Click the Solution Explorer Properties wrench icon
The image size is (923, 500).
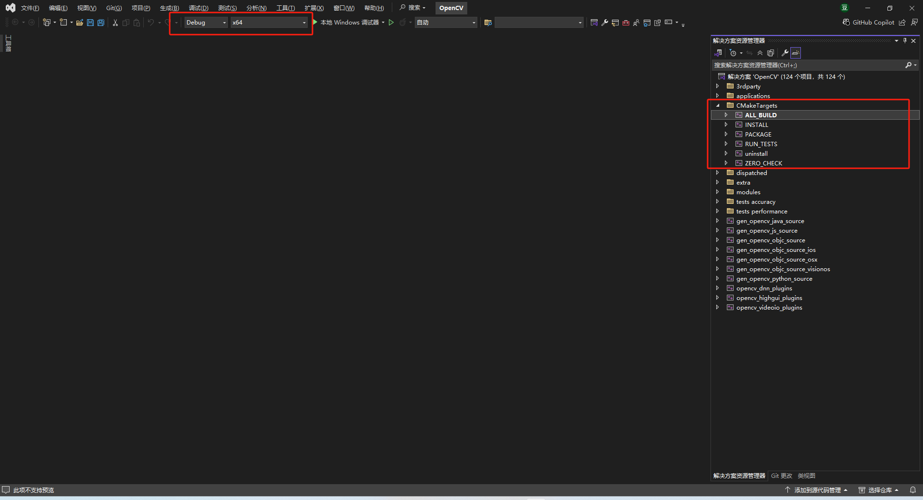(x=786, y=53)
